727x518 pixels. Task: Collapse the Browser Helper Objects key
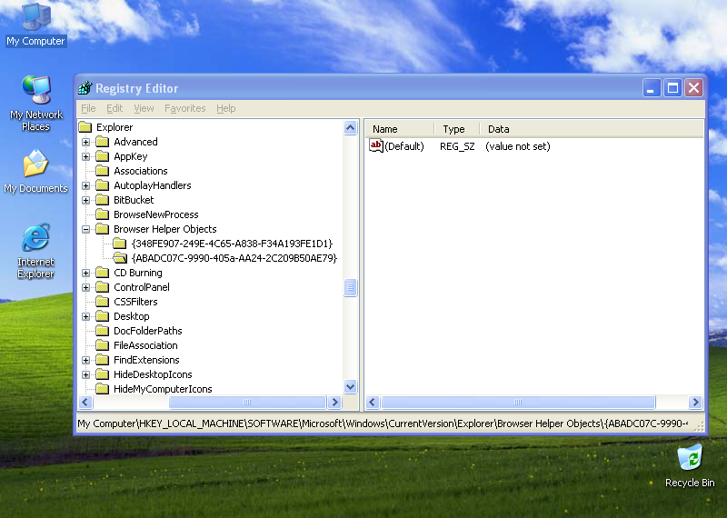pyautogui.click(x=85, y=229)
